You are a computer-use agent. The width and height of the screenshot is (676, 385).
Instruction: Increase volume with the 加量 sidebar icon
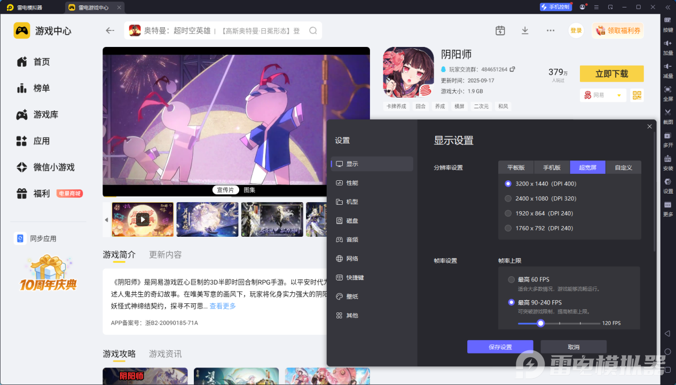(667, 46)
